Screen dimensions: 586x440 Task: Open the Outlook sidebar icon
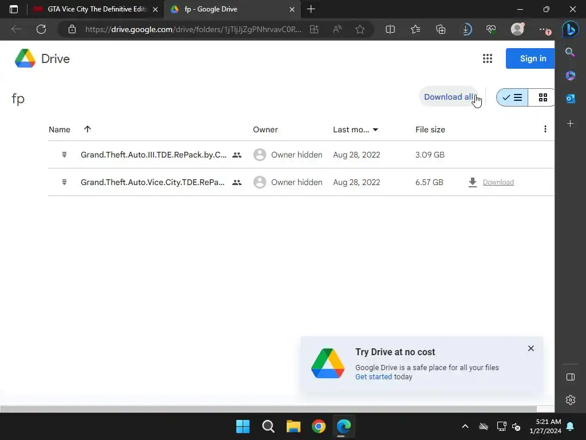click(571, 99)
